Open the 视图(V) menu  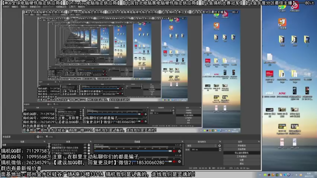click(24, 7)
